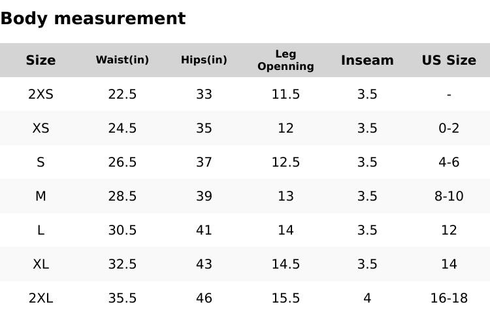Select the M size row label
490x315 pixels.
tap(41, 196)
